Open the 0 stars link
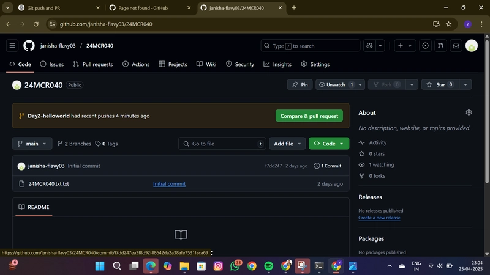Viewport: 490px width, 275px height. (372, 154)
